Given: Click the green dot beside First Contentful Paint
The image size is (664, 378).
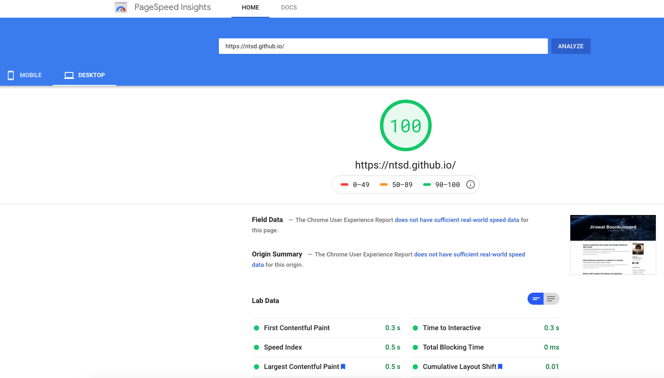Looking at the screenshot, I should tap(256, 328).
